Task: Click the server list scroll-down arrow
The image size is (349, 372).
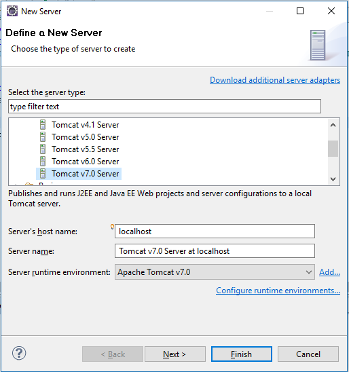Action: (333, 179)
